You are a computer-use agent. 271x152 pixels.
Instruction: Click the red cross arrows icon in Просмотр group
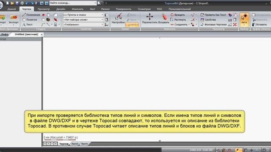coord(235,24)
